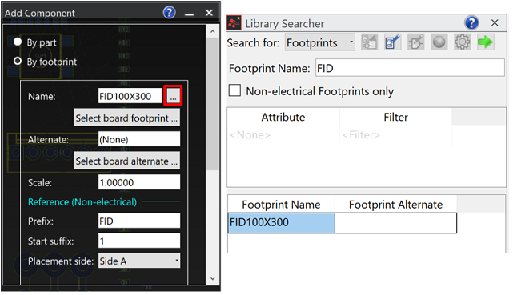Click the Footprint Alternate column header

(x=395, y=205)
